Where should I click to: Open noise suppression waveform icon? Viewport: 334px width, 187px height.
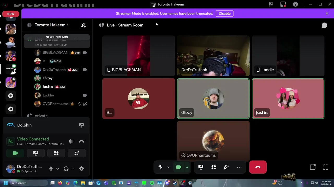72,141
